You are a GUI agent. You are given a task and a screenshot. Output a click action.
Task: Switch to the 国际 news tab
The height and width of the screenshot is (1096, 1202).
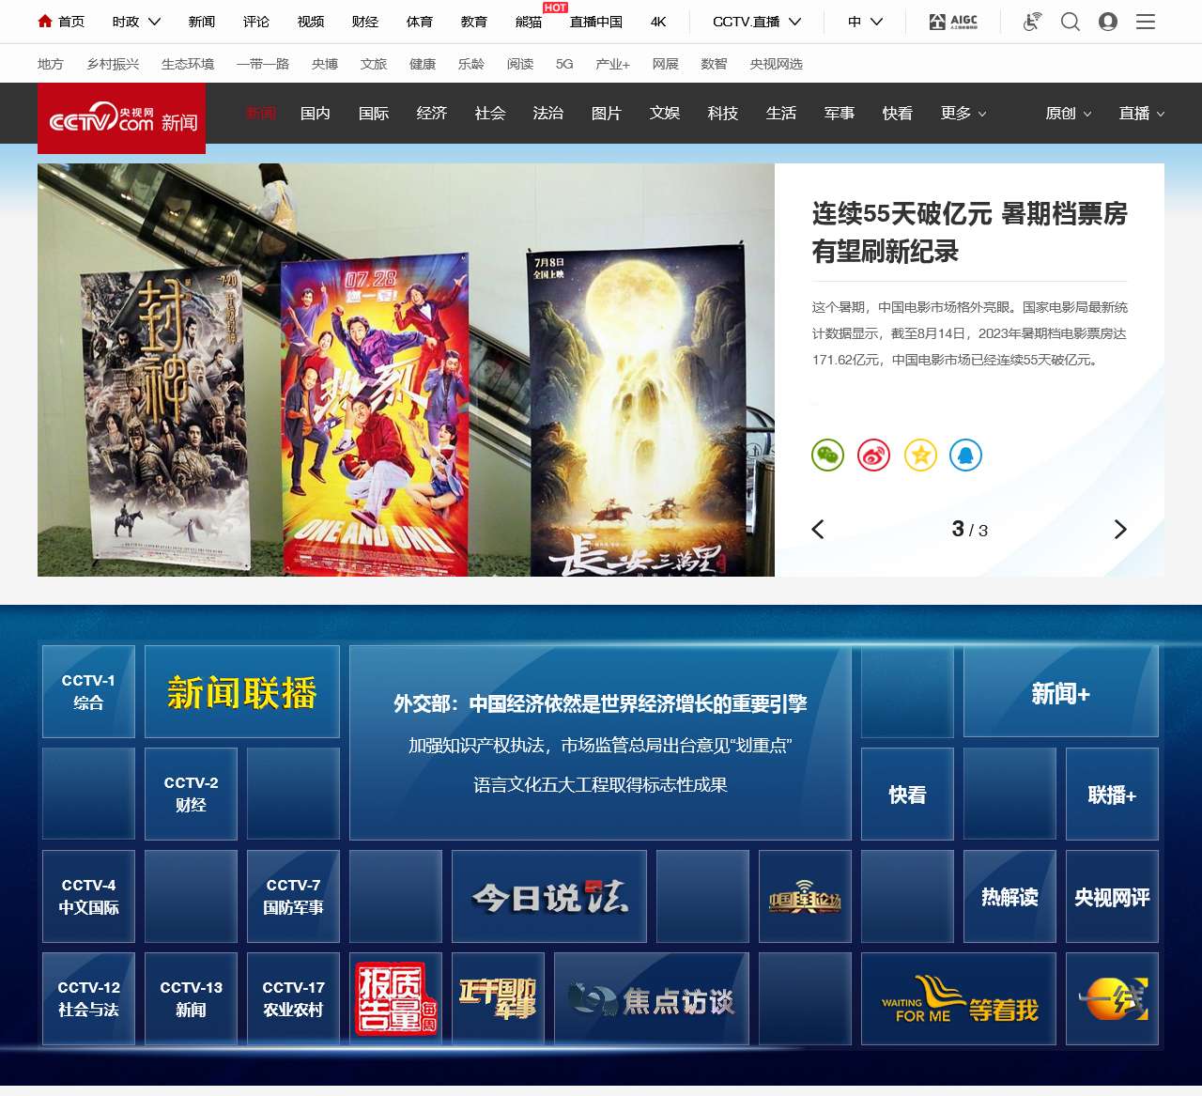click(x=374, y=114)
